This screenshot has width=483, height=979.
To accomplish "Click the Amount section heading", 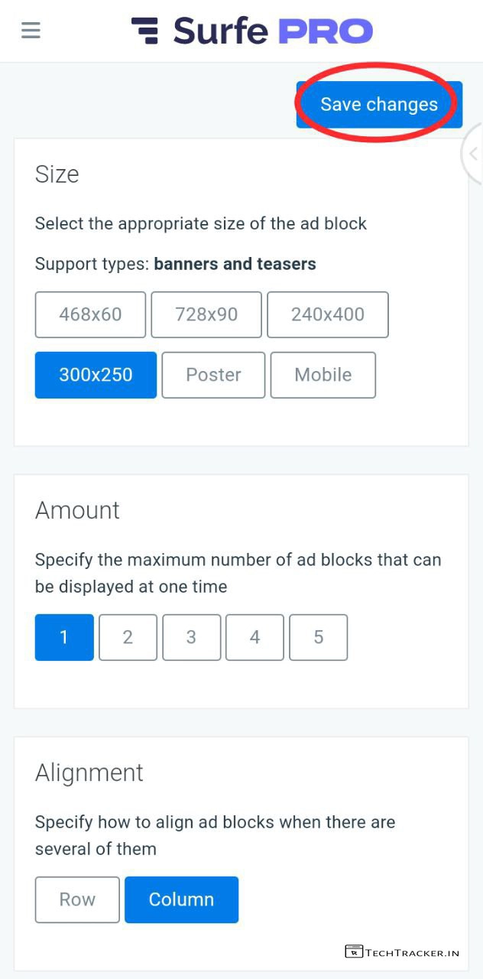I will [77, 510].
